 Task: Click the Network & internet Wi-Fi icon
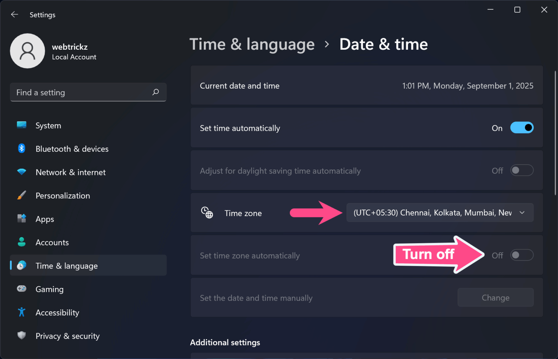(21, 172)
